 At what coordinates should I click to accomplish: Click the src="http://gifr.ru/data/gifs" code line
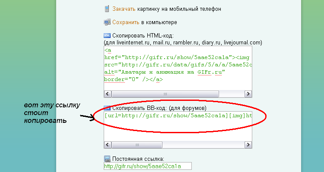178,65
